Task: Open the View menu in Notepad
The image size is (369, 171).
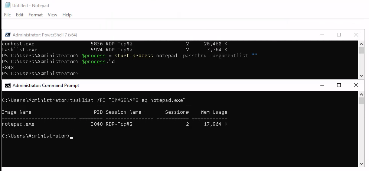Action: coord(52,14)
